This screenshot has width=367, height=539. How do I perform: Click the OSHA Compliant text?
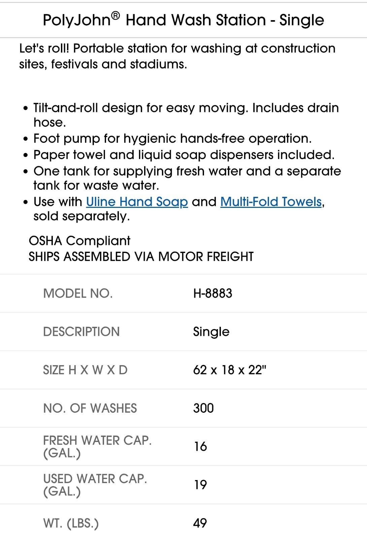(79, 241)
